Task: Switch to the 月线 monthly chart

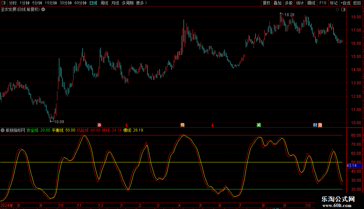Action: (115, 3)
